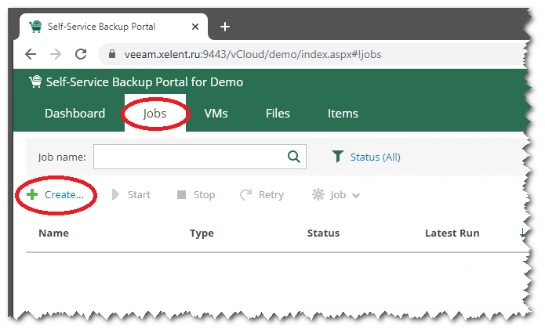Go to the Files tab
This screenshot has height=333, width=545.
[278, 114]
